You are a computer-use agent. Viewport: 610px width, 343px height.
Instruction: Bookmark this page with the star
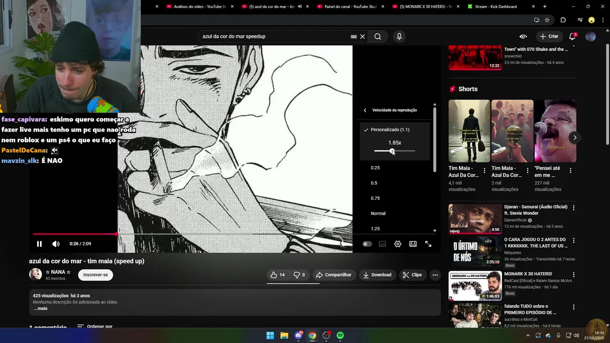click(547, 20)
